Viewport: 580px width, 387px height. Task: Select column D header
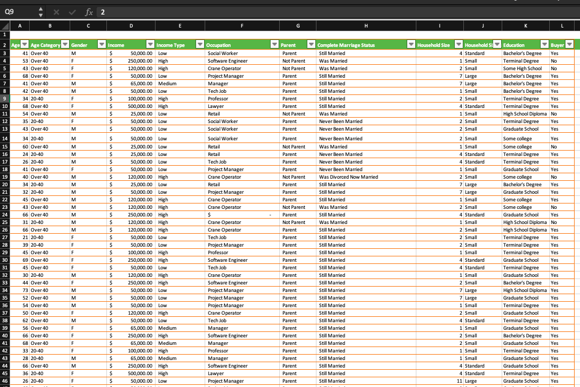[x=131, y=26]
